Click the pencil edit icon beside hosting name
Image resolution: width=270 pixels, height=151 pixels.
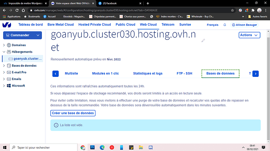click(x=203, y=41)
